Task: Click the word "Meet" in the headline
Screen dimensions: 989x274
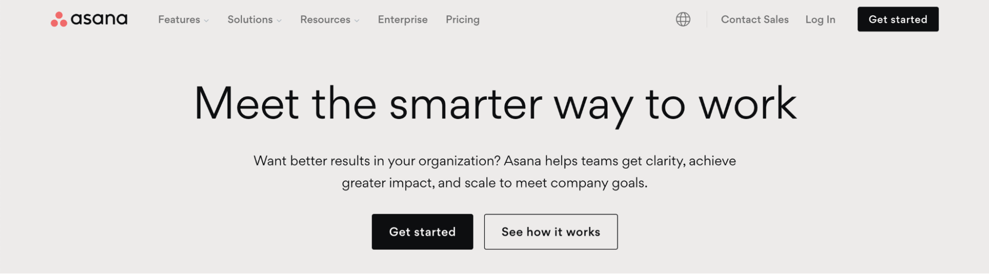Action: (x=246, y=104)
